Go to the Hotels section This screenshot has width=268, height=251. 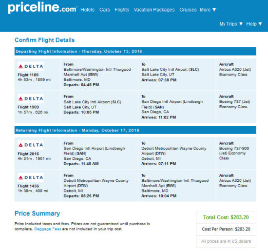point(88,10)
